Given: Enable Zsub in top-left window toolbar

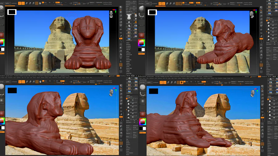Looking at the screenshot, I should (61, 2).
